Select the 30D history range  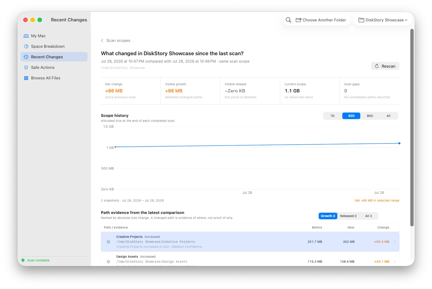(351, 116)
